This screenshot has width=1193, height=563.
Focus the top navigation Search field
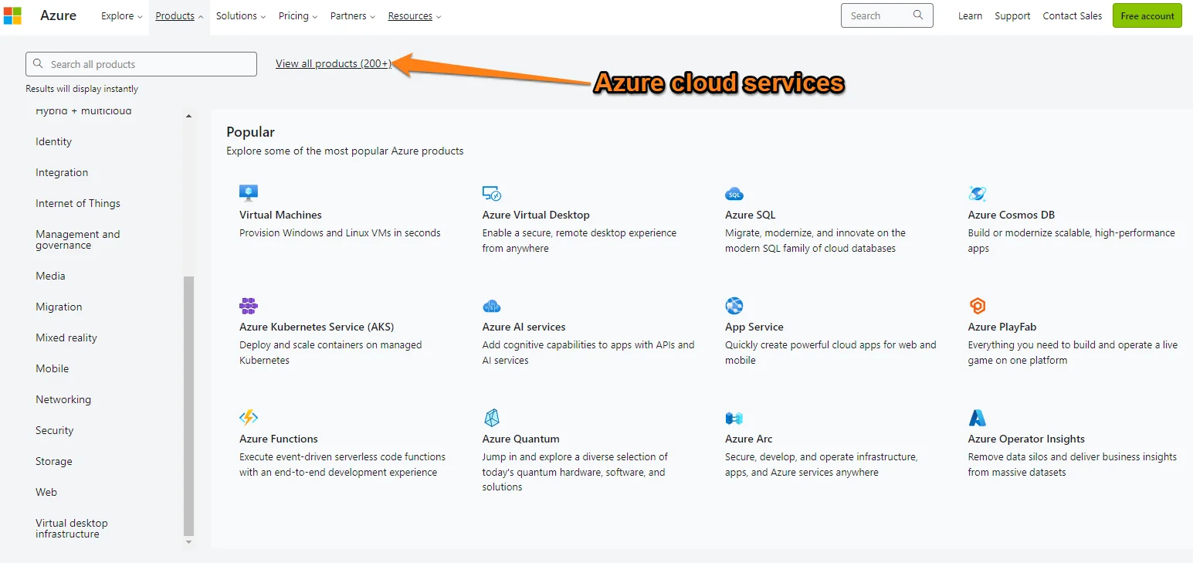pos(887,15)
